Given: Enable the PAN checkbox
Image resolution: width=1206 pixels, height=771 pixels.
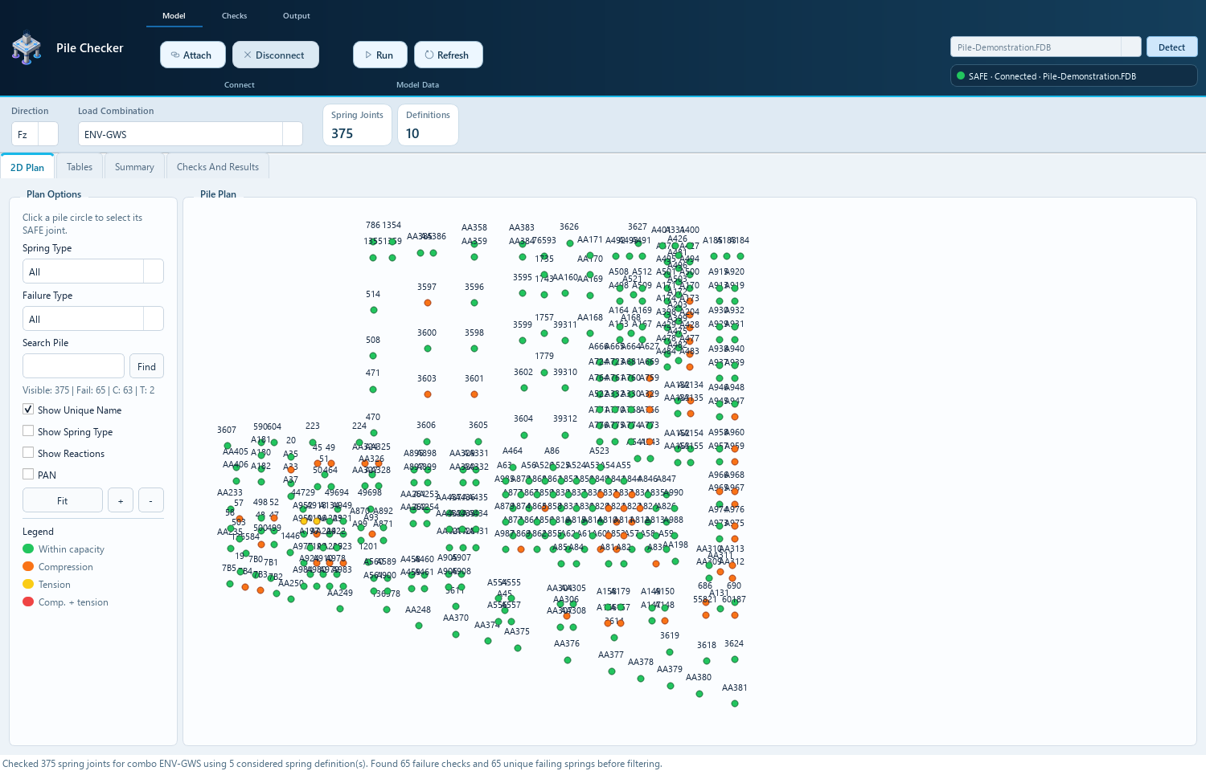Looking at the screenshot, I should pyautogui.click(x=28, y=475).
